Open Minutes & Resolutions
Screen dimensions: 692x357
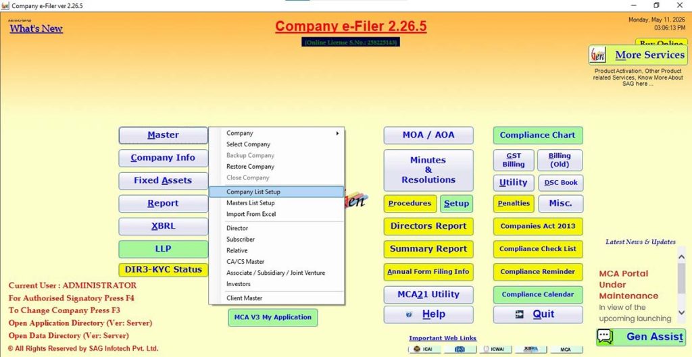pyautogui.click(x=428, y=170)
